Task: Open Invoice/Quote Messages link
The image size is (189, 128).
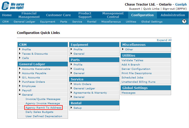Action: [x=43, y=99]
